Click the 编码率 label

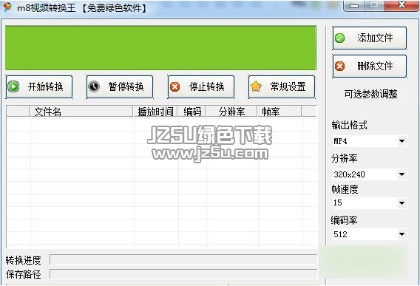[344, 220]
